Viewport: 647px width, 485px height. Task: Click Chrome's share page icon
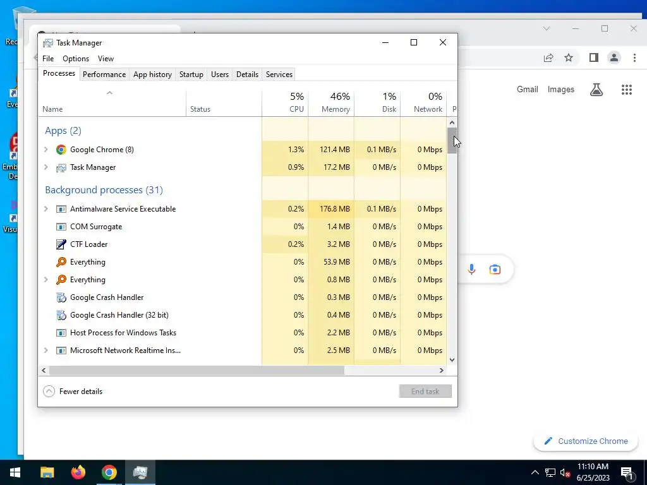[548, 57]
